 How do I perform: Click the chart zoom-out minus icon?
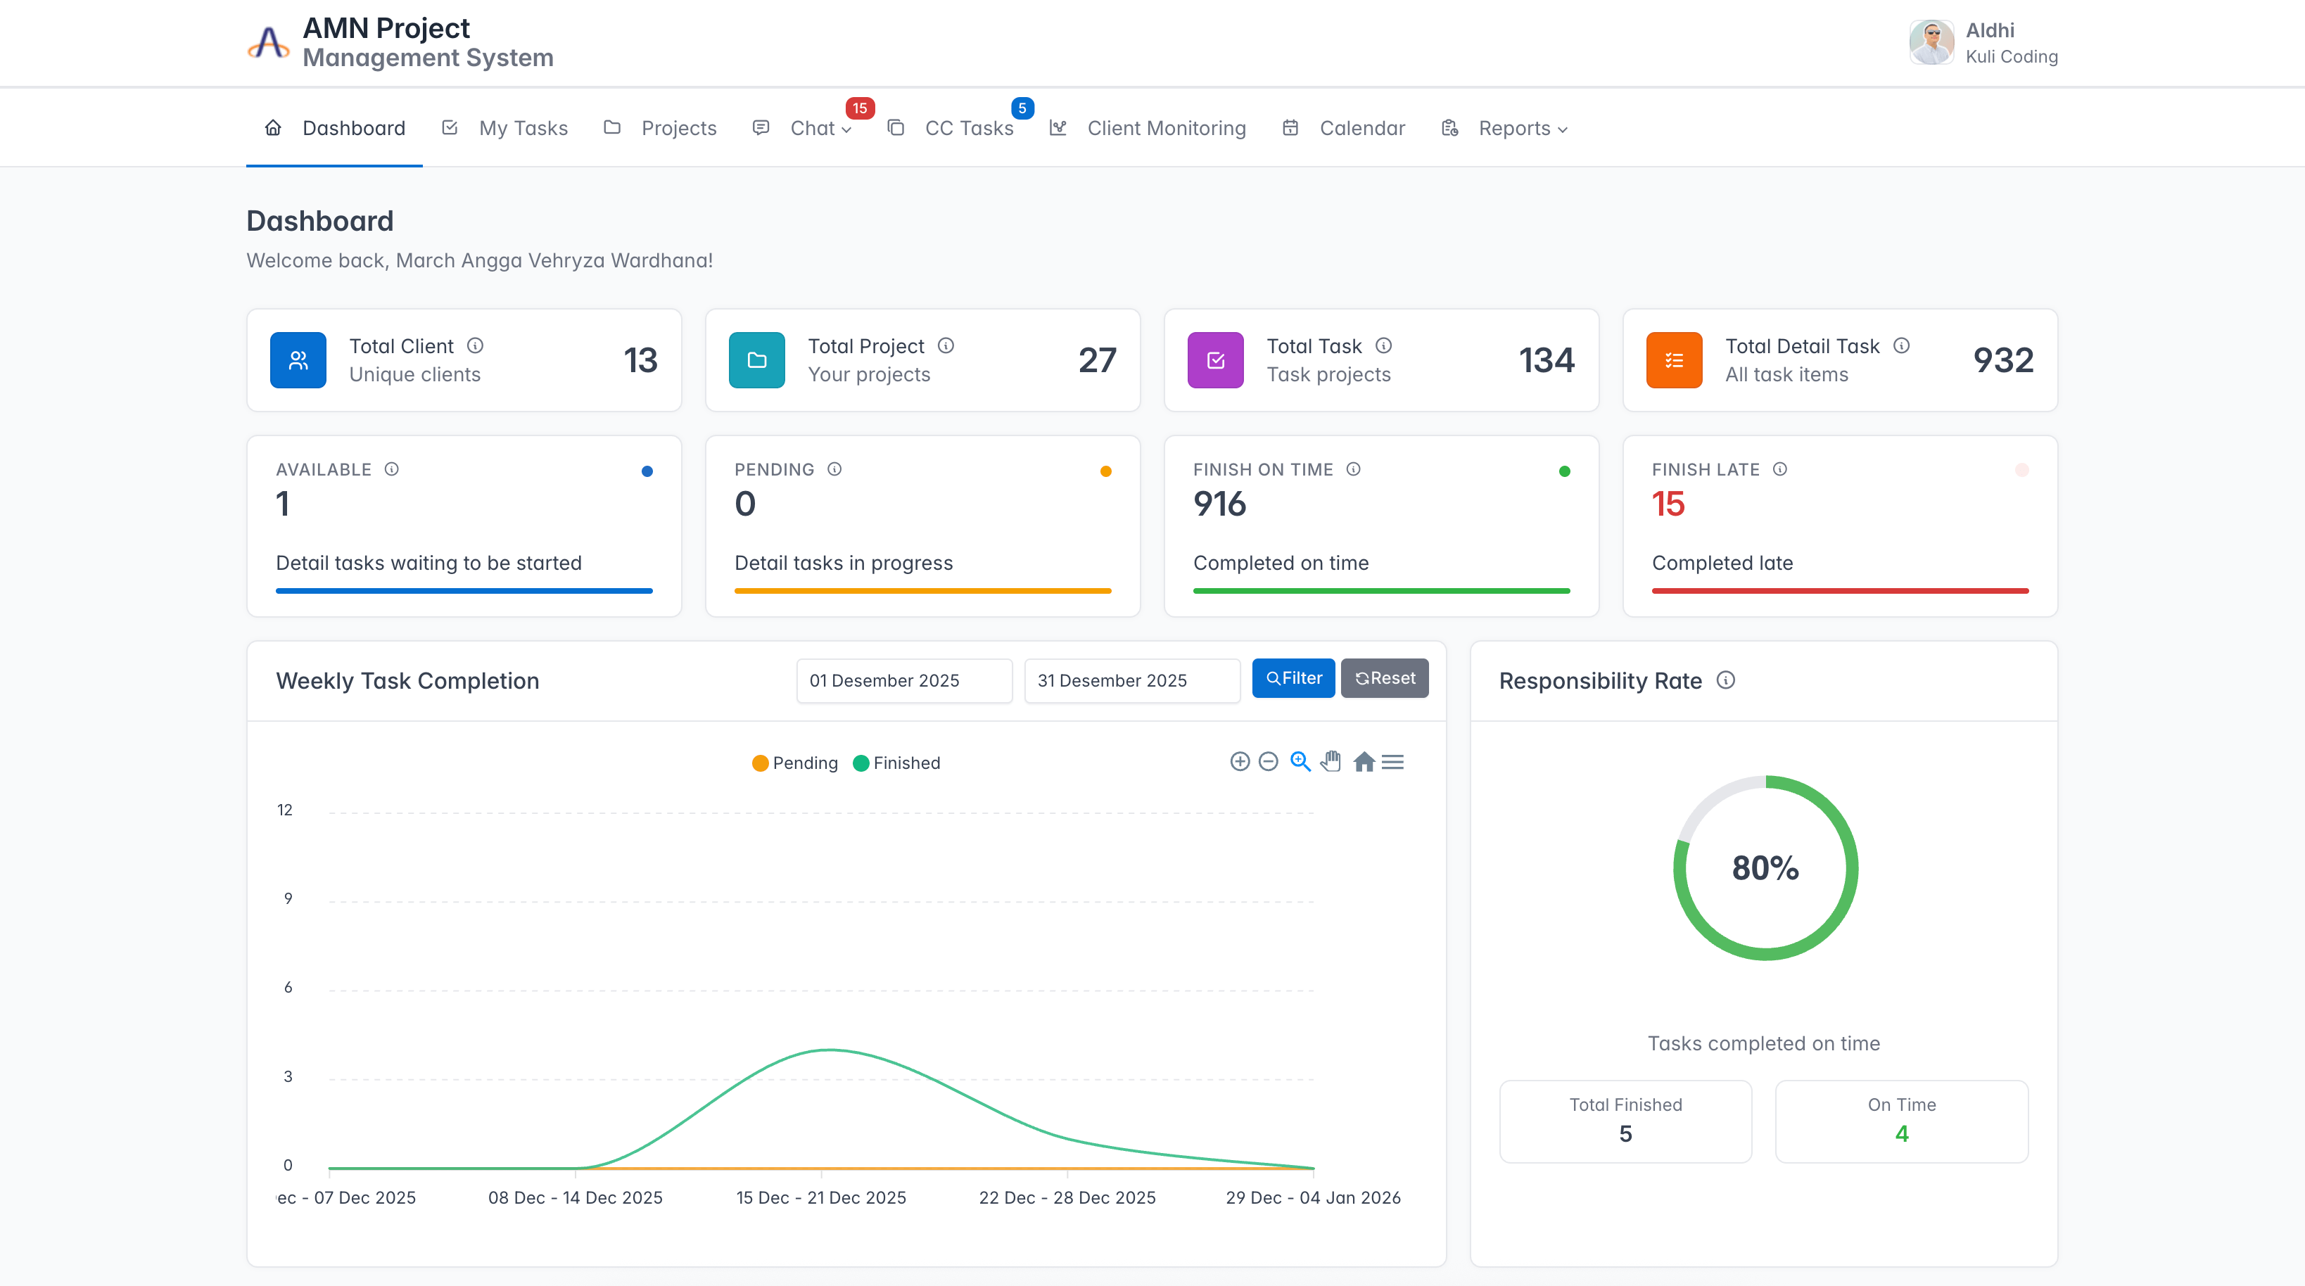[x=1268, y=762]
